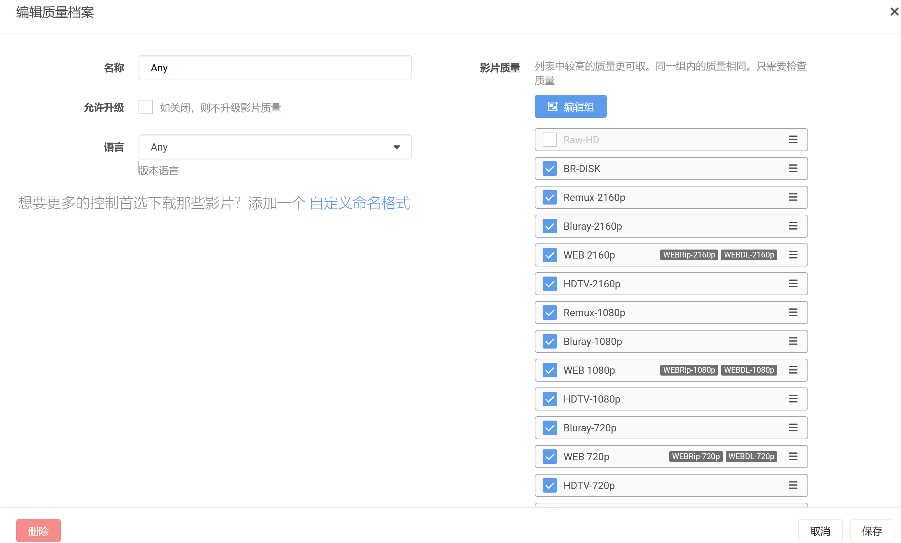Click drag handle icon for WEB 720p row
The image size is (901, 543).
pyautogui.click(x=793, y=456)
